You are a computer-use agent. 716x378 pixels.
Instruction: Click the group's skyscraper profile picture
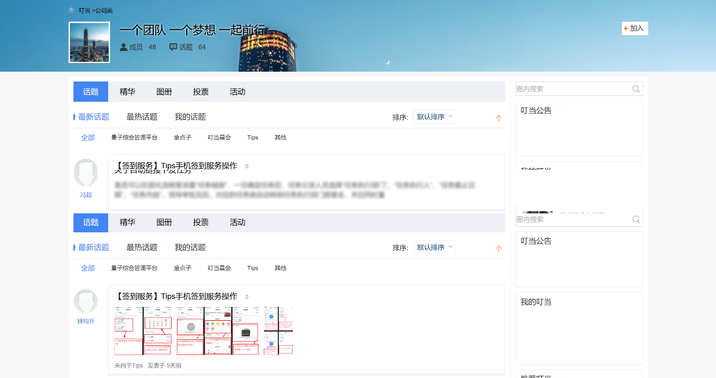(x=89, y=42)
